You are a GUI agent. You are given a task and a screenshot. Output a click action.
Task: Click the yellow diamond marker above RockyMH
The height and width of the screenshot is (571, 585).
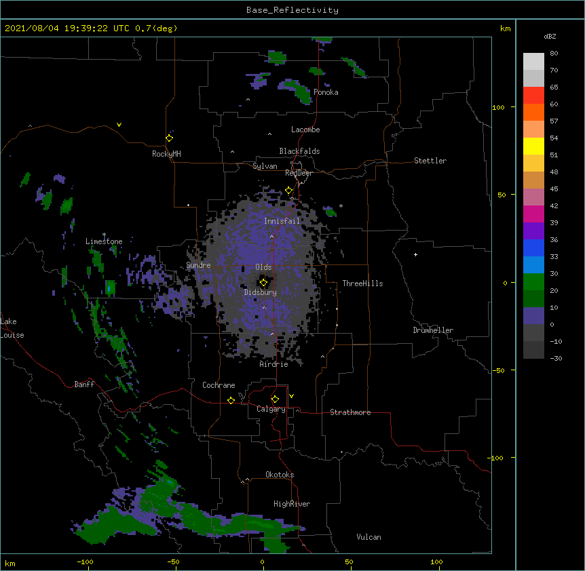click(170, 138)
